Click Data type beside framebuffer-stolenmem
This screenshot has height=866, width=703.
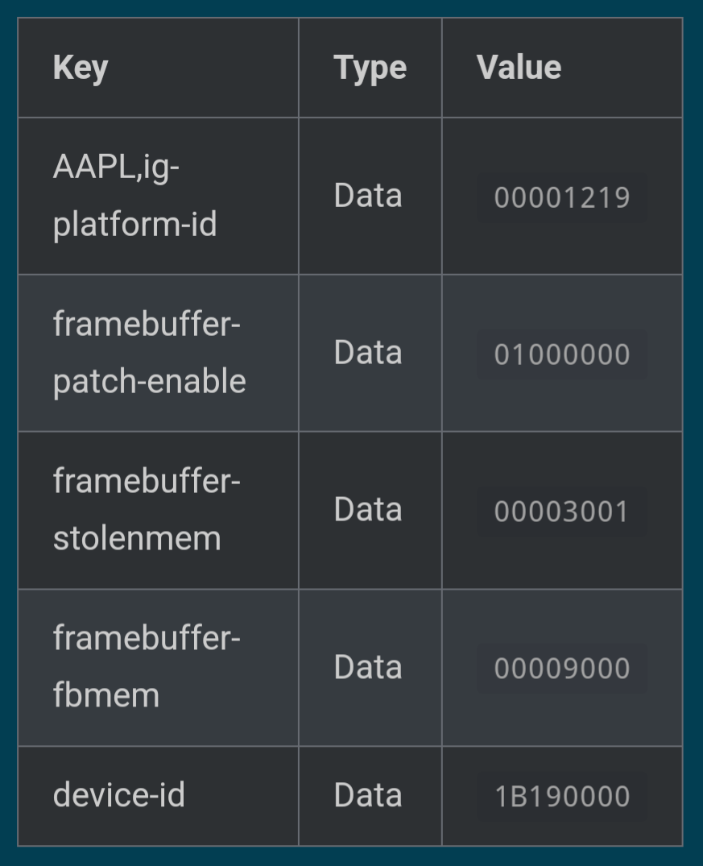point(368,510)
